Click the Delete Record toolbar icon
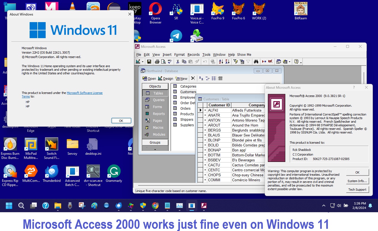Viewport: 378px width, 231px height. click(270, 62)
